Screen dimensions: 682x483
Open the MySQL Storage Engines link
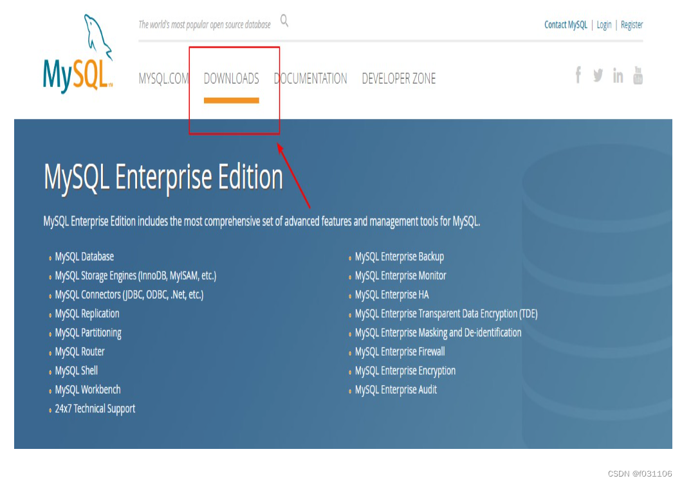coord(136,276)
